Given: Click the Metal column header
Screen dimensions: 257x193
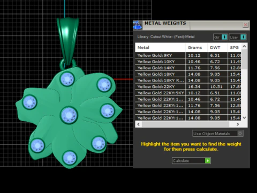Looking at the screenshot, I should [x=160, y=48].
